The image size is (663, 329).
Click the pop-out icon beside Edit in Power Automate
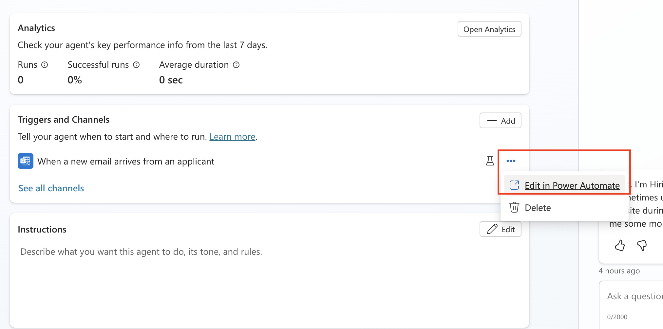click(x=514, y=185)
